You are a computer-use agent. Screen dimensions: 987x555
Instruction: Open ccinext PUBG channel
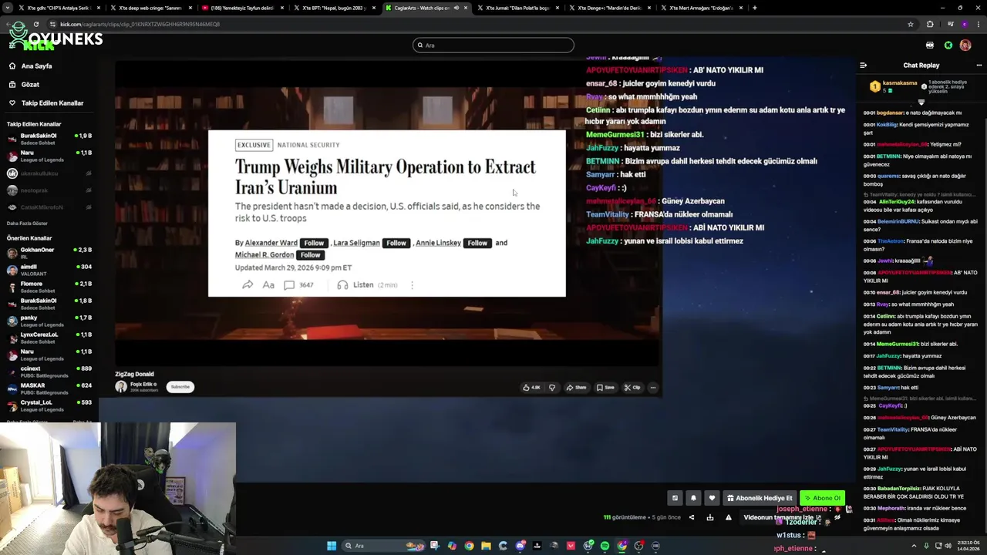click(48, 372)
